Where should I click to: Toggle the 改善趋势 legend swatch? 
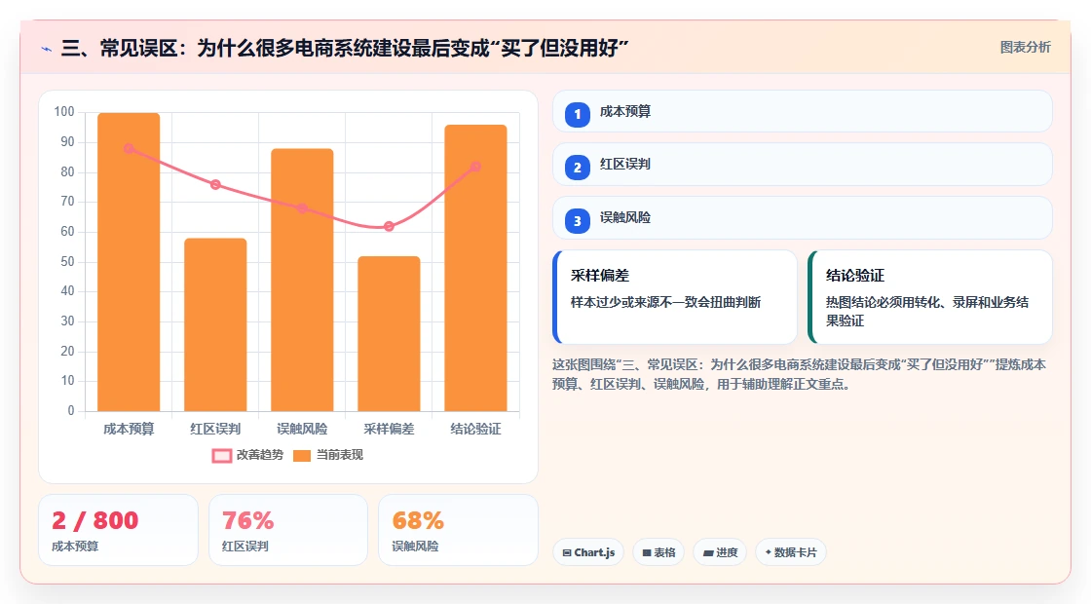point(222,455)
